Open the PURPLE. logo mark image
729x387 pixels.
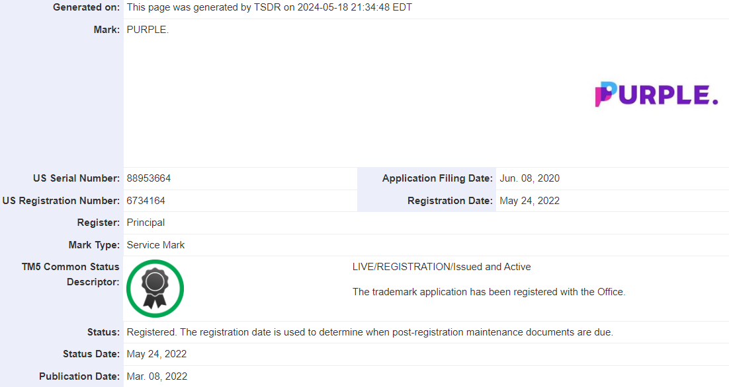[x=656, y=94]
